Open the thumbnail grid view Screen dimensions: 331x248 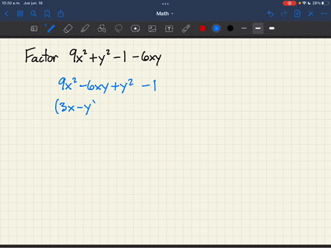(20, 14)
